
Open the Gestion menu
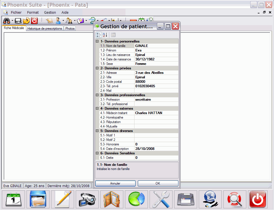coord(50,12)
